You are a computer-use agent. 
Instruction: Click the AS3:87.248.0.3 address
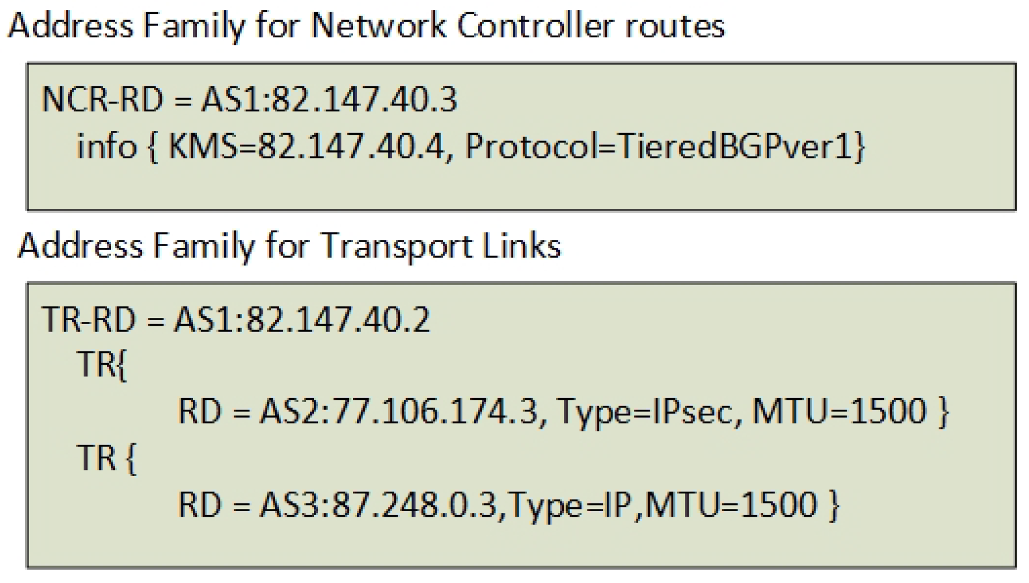[x=378, y=505]
